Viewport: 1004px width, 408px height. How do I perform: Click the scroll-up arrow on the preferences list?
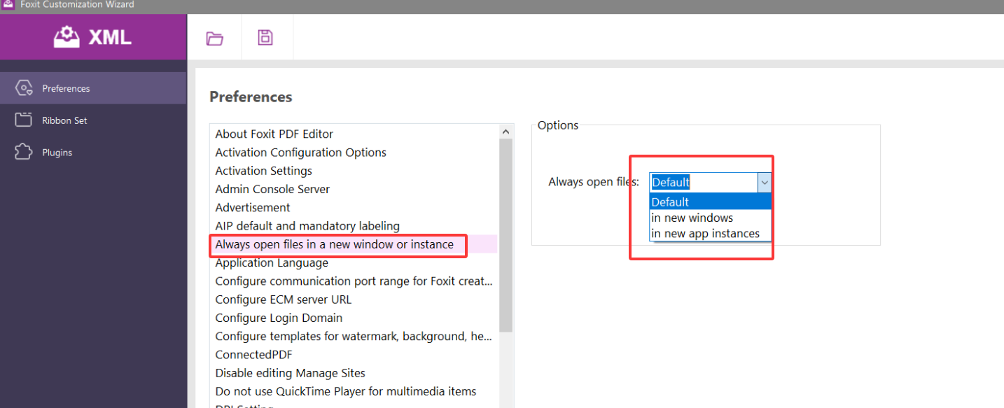[x=506, y=130]
